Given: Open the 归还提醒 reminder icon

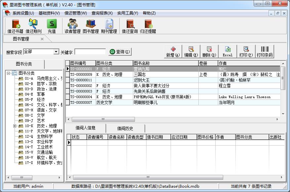Looking at the screenshot, I should tap(148, 26).
